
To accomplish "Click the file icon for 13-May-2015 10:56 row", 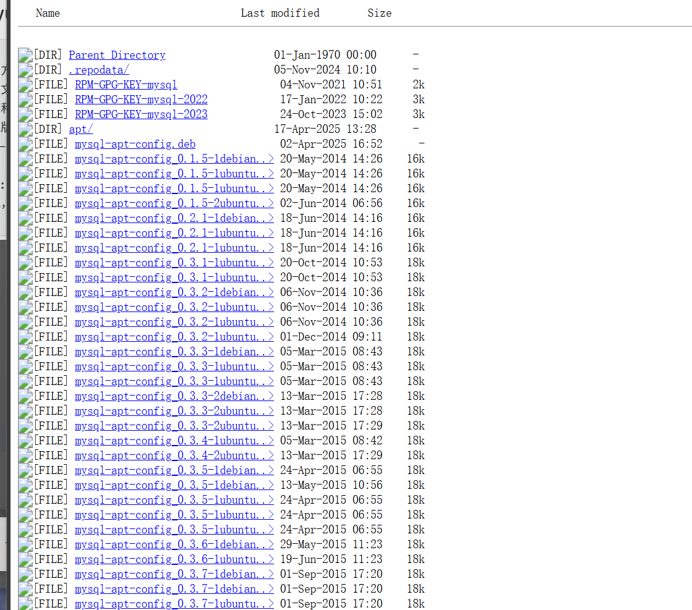I will [x=25, y=485].
